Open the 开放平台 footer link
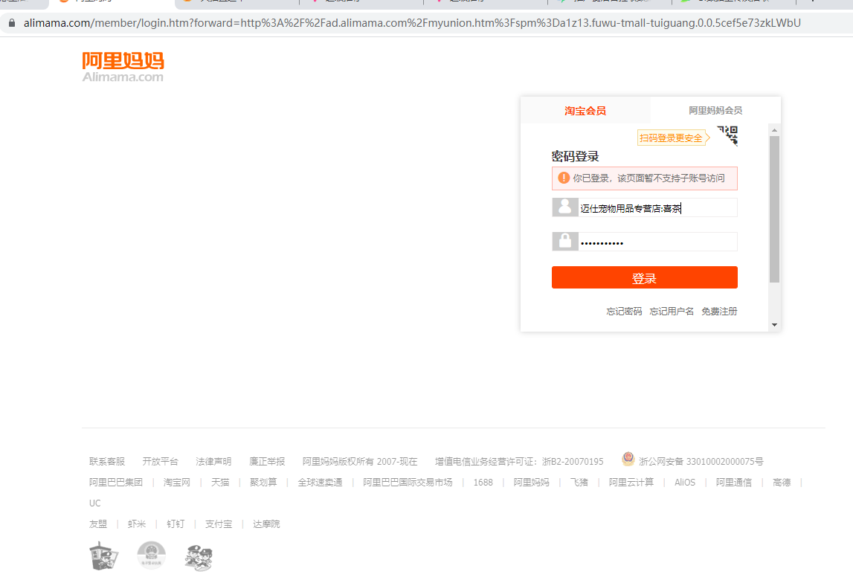 [x=160, y=461]
